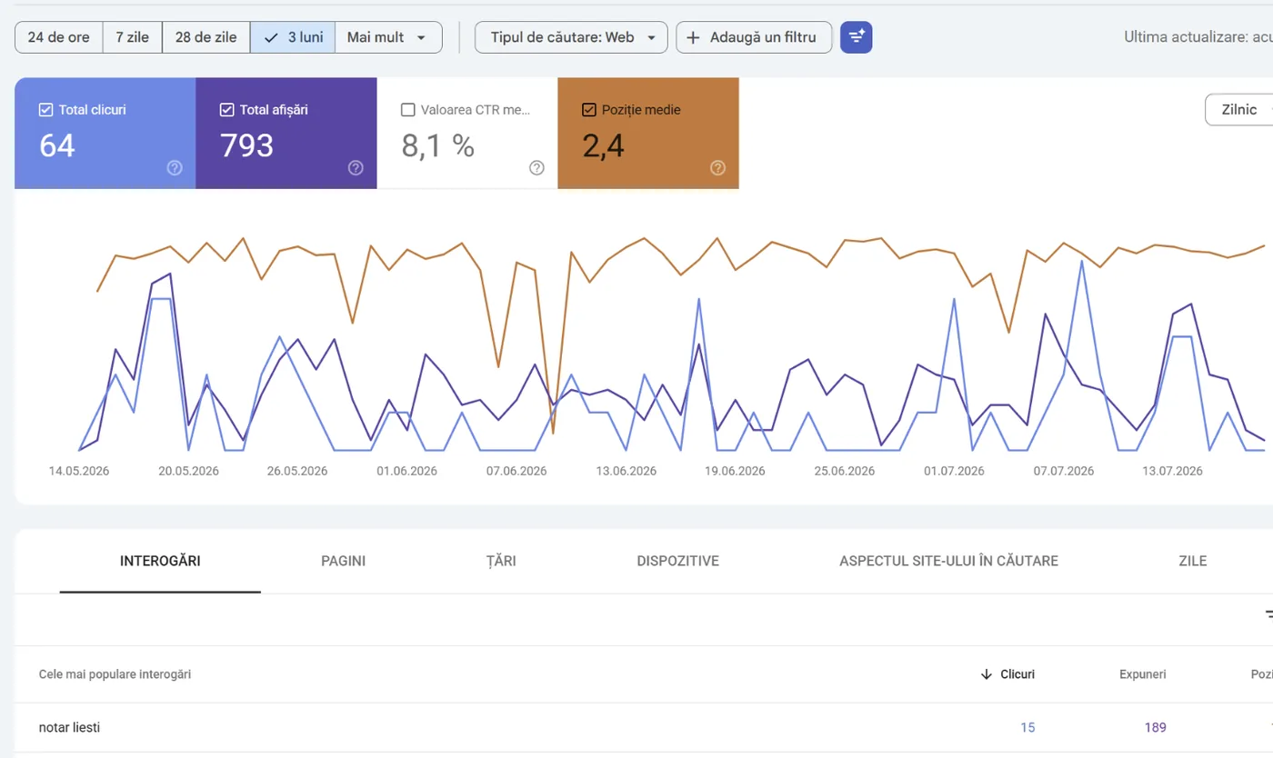Click Adaugă un filtru button

pyautogui.click(x=754, y=37)
